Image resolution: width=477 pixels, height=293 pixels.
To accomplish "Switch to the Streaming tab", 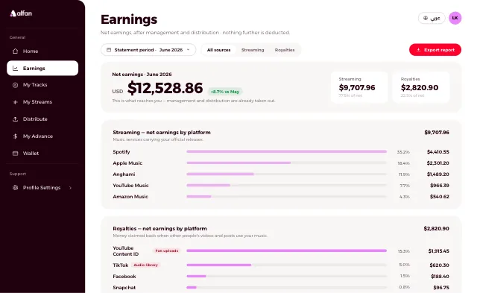I will click(x=253, y=50).
